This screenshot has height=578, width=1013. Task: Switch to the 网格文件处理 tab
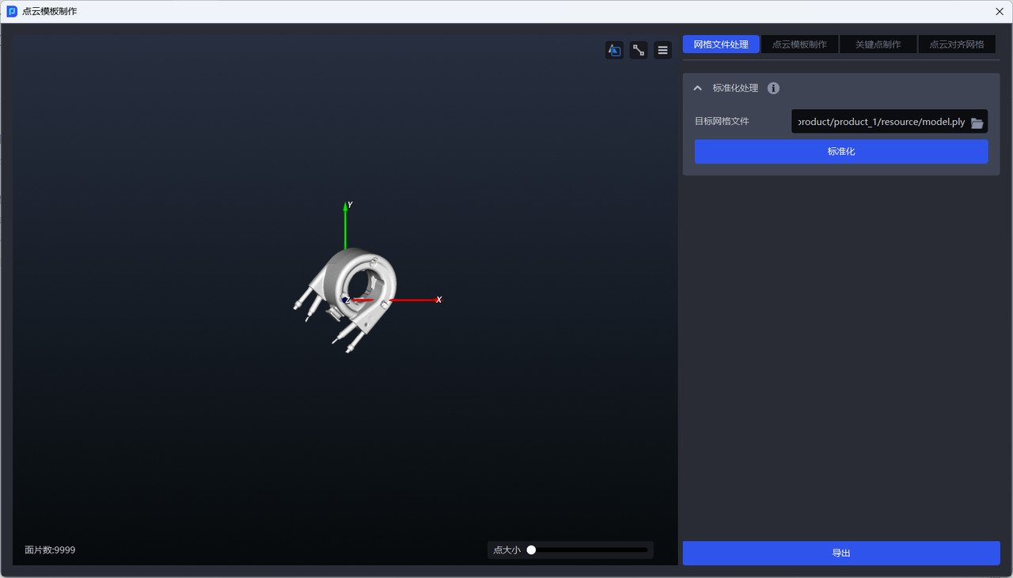(720, 44)
